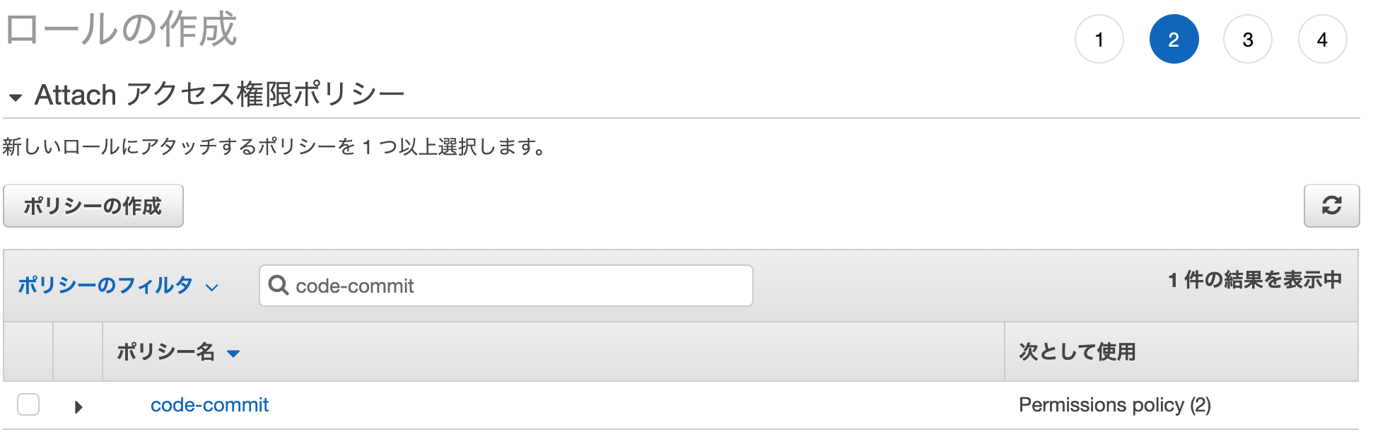Open the code-commit policy link
Screen dimensions: 1373x444
[209, 404]
